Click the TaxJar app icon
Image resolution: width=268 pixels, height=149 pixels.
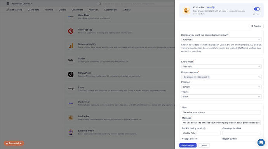coord(71,60)
